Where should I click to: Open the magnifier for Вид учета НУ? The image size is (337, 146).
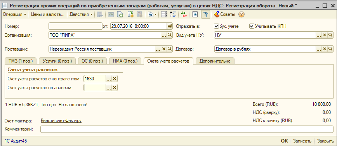pyautogui.click(x=330, y=35)
